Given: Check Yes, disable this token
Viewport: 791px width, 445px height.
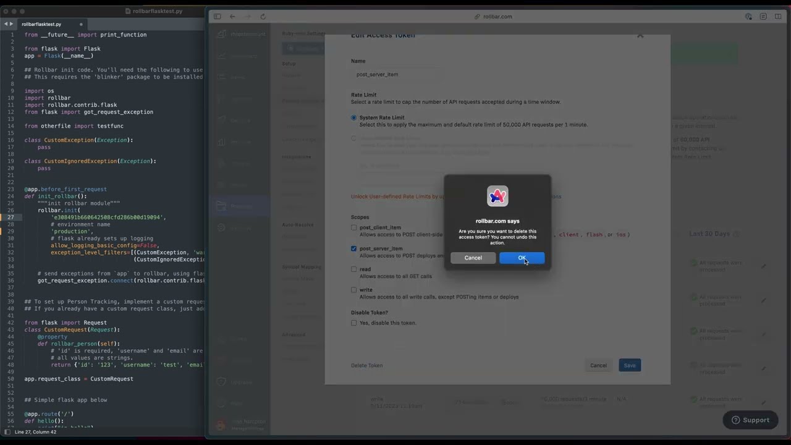Looking at the screenshot, I should tap(354, 323).
